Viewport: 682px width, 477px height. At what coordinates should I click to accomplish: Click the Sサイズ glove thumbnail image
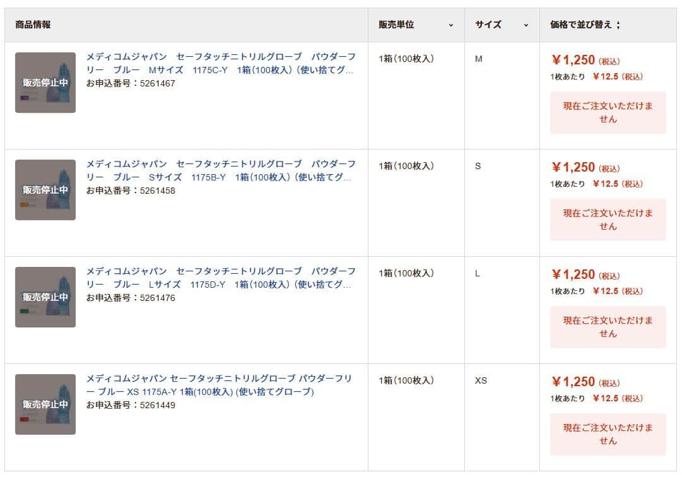coord(45,189)
